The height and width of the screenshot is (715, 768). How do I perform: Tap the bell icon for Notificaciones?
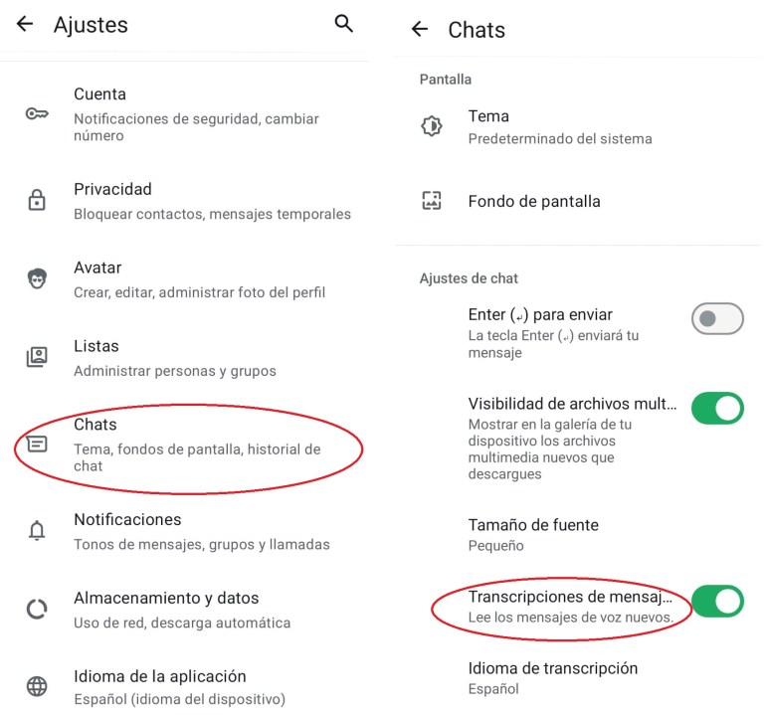tap(37, 530)
